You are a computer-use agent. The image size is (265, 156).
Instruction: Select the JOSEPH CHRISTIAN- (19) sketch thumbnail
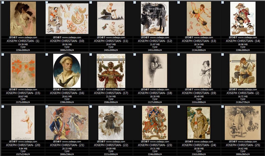click(199, 70)
